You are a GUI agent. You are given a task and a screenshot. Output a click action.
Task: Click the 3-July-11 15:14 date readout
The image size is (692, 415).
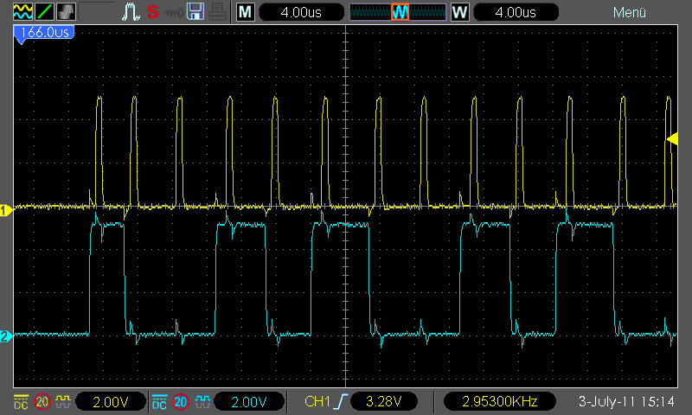(x=626, y=402)
